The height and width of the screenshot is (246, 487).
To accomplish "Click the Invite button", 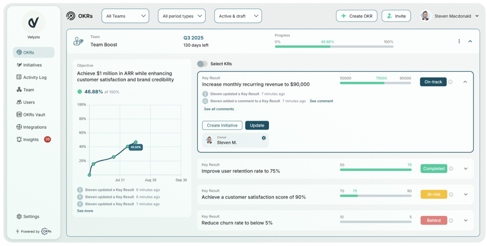I will [x=396, y=16].
